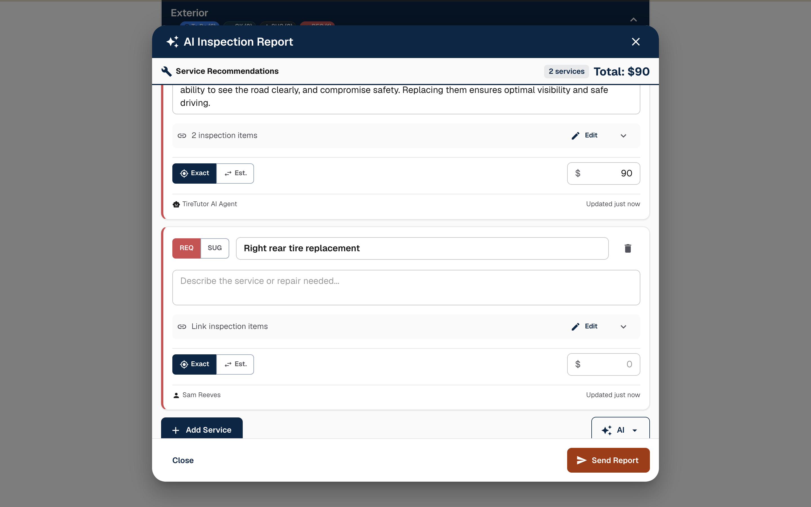Click the Add Service button

(202, 428)
